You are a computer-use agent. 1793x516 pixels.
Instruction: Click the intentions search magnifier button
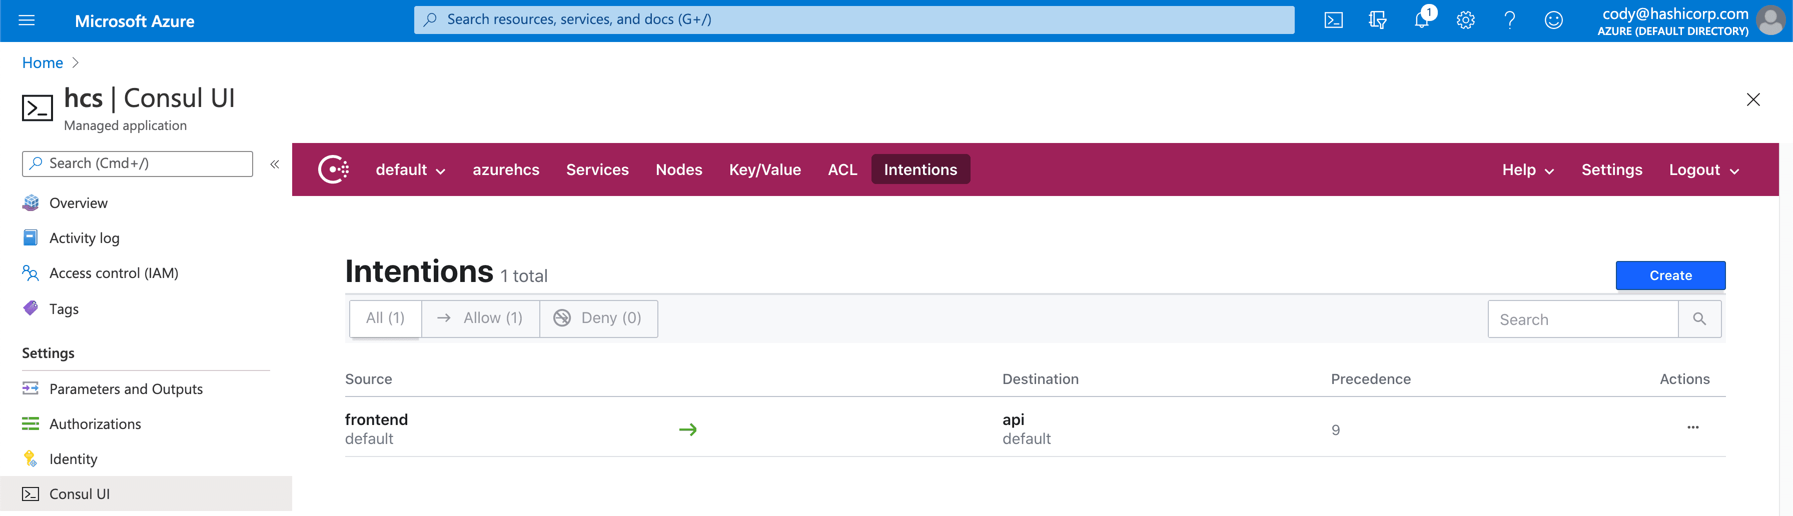point(1699,319)
